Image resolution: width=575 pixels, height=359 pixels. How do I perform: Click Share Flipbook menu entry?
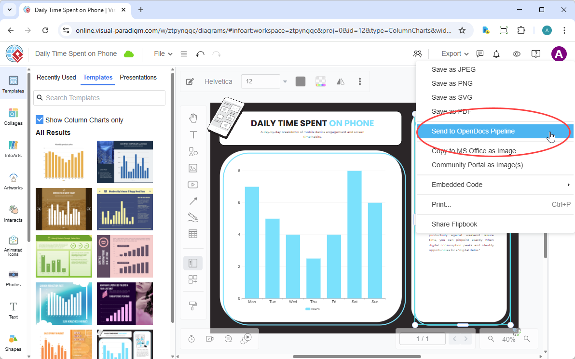click(454, 224)
